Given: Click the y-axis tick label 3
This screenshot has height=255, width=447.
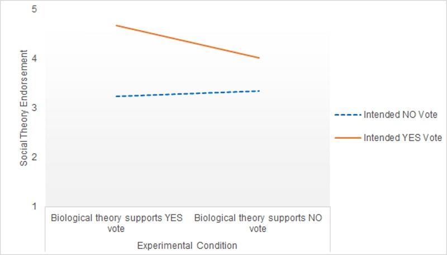Looking at the screenshot, I should [35, 107].
